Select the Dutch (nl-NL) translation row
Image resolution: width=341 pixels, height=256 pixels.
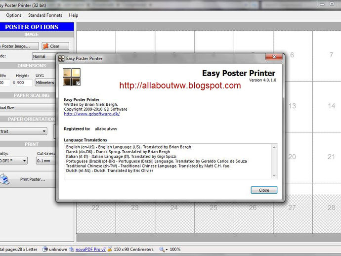pyautogui.click(x=110, y=171)
